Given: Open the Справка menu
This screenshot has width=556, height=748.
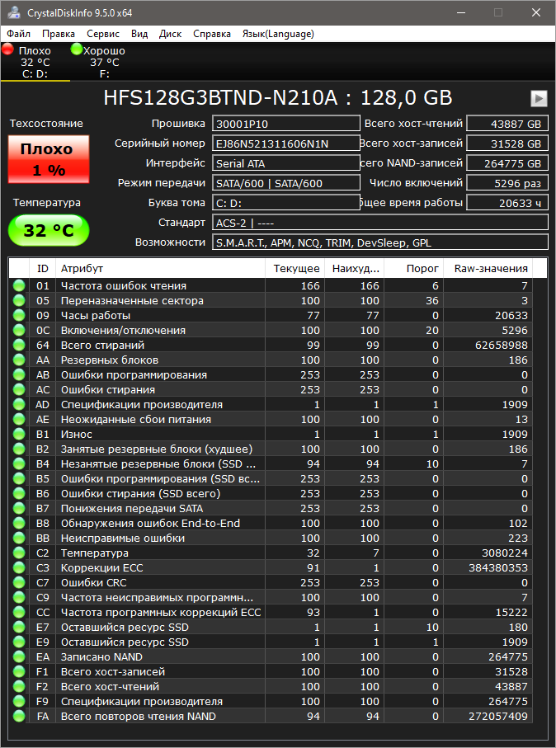Looking at the screenshot, I should [212, 34].
